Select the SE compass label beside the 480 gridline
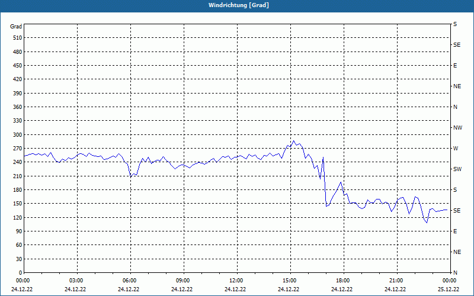 (x=457, y=45)
